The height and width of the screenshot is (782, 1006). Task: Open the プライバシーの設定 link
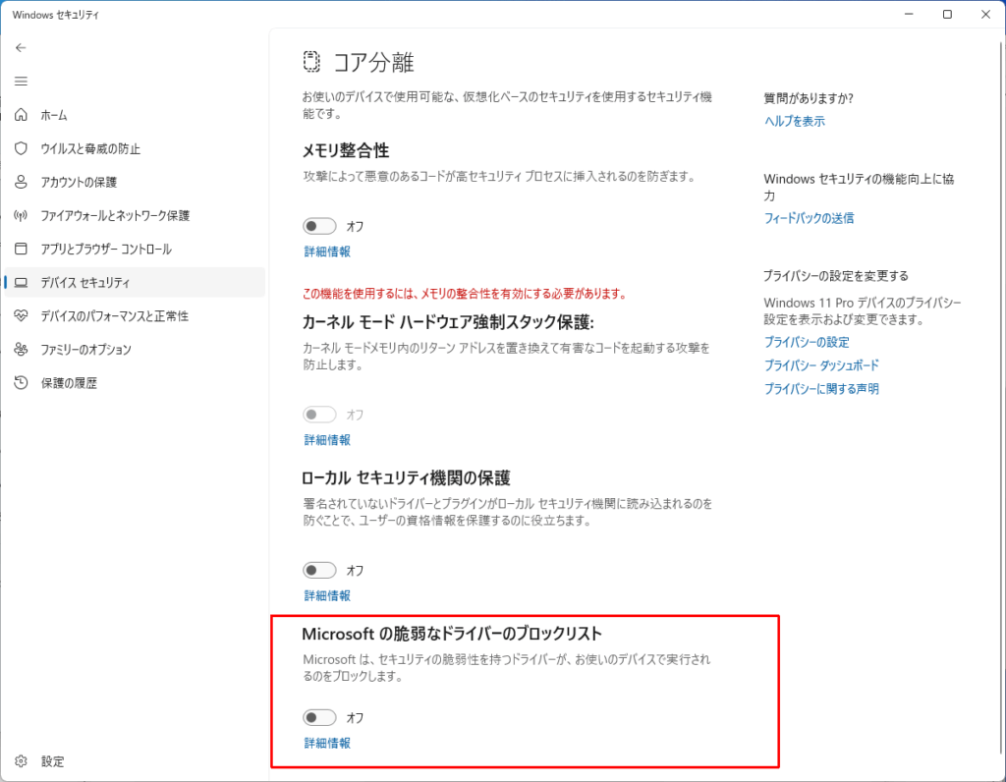pos(807,342)
